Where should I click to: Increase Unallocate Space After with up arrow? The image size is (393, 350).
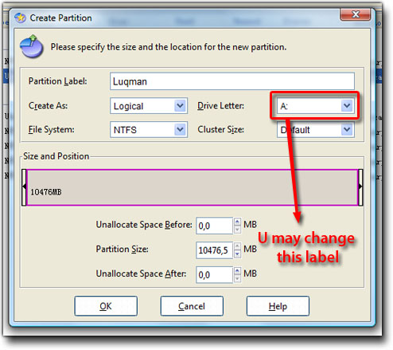click(237, 270)
